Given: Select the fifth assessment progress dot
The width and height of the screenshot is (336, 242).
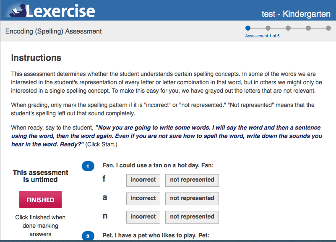Looking at the screenshot, I should 328,29.
